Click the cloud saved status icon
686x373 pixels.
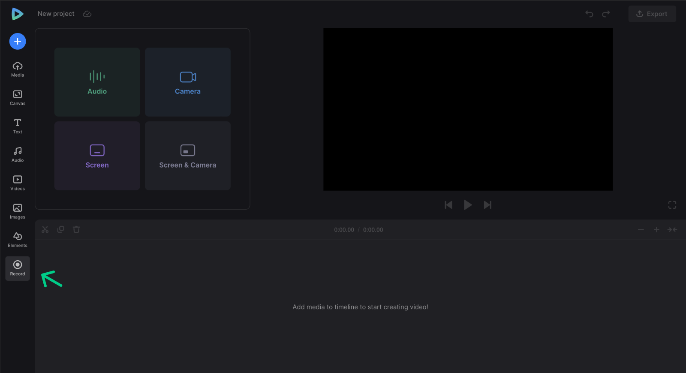(87, 14)
